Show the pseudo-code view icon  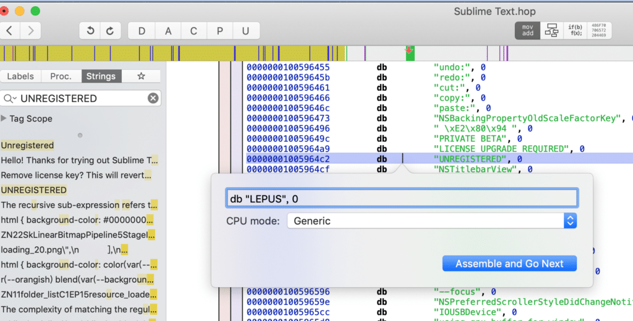click(x=576, y=31)
